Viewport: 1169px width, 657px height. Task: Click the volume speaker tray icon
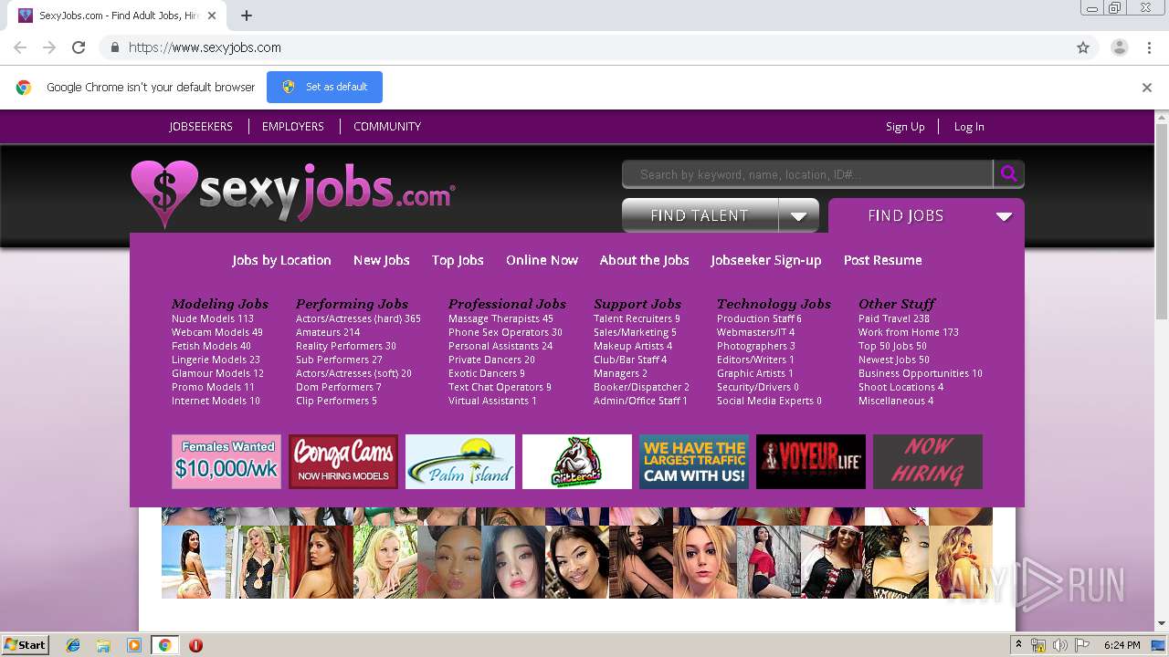(x=1059, y=645)
